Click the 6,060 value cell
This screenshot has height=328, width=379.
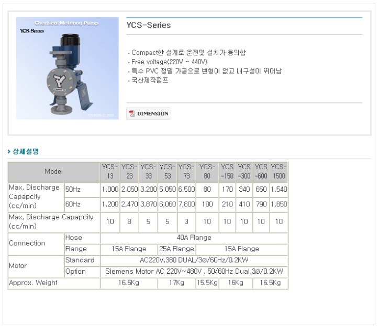168,205
